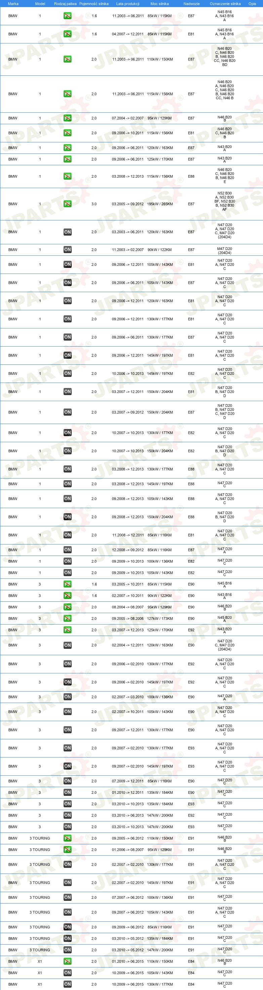
Task: Click diesel ON icon in 90kW/122KM E87 row
Action: pyautogui.click(x=68, y=250)
